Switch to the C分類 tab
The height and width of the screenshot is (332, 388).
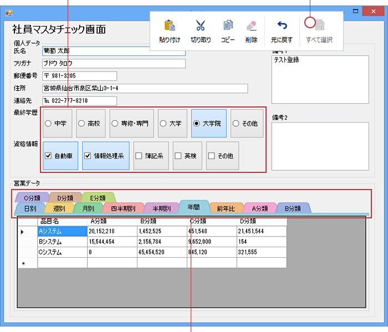32,198
